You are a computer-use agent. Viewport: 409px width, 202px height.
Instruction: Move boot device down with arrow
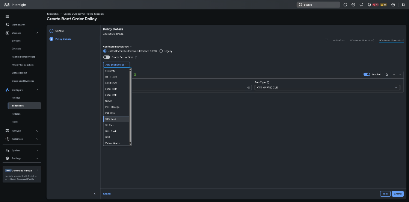point(400,75)
